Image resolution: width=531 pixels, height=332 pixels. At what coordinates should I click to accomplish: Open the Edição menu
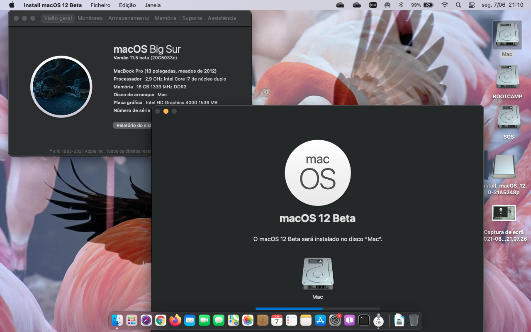127,5
